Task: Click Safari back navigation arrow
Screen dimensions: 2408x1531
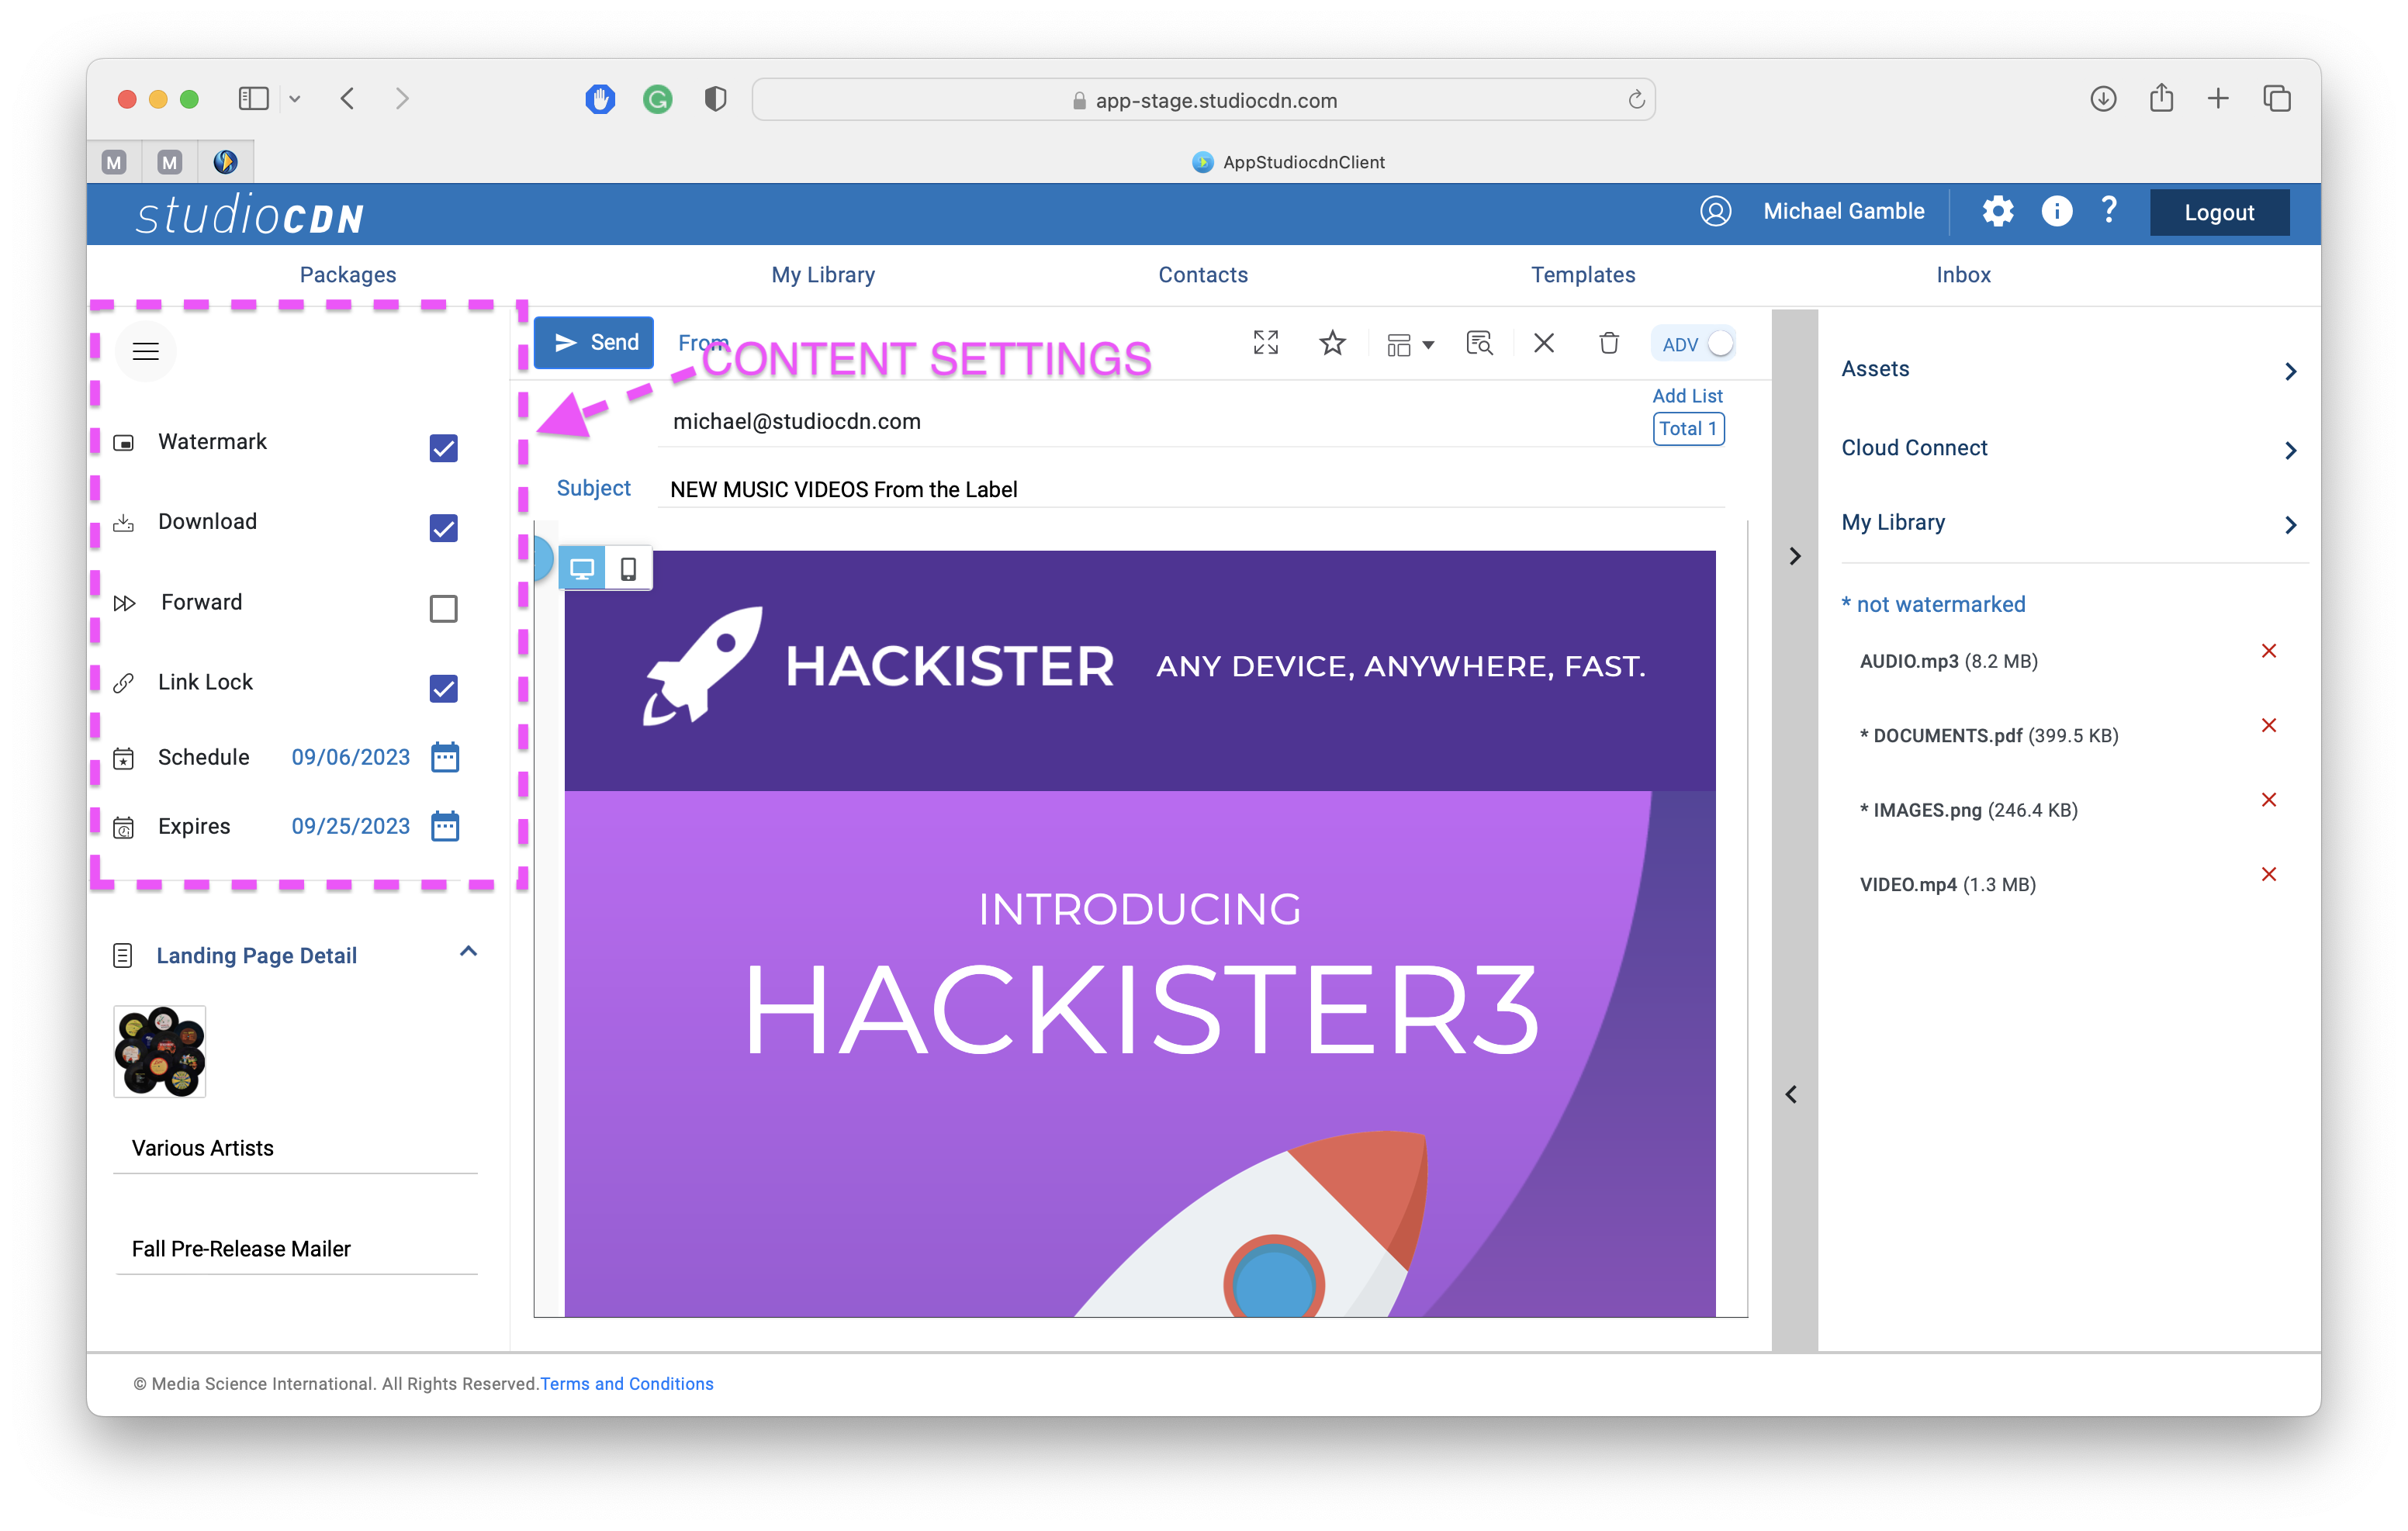Action: pos(347,98)
